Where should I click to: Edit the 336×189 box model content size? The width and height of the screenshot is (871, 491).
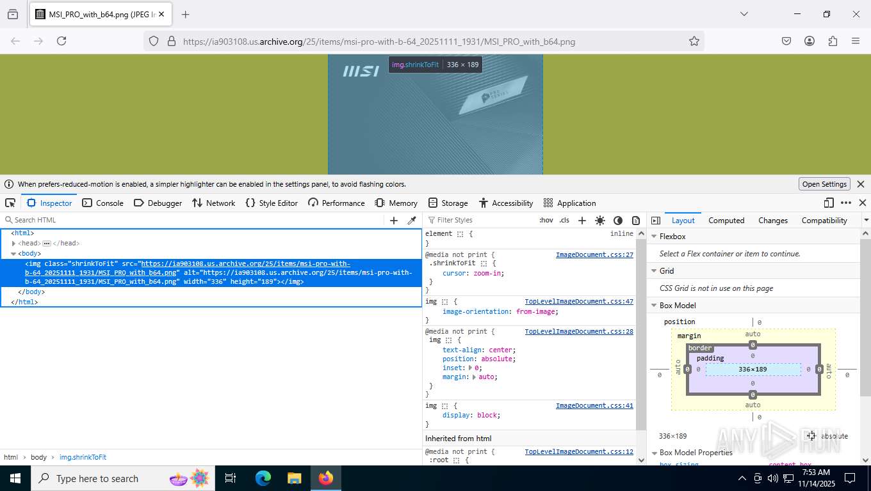(x=753, y=369)
